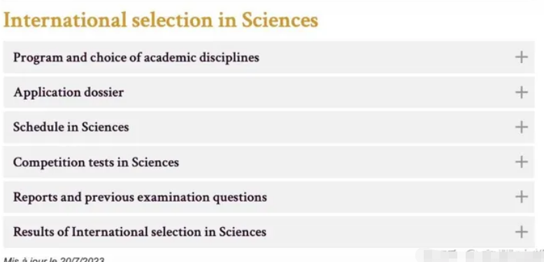The height and width of the screenshot is (262, 544).
Task: Expand the Program and choice of academic disciplines section
Action: click(x=136, y=57)
